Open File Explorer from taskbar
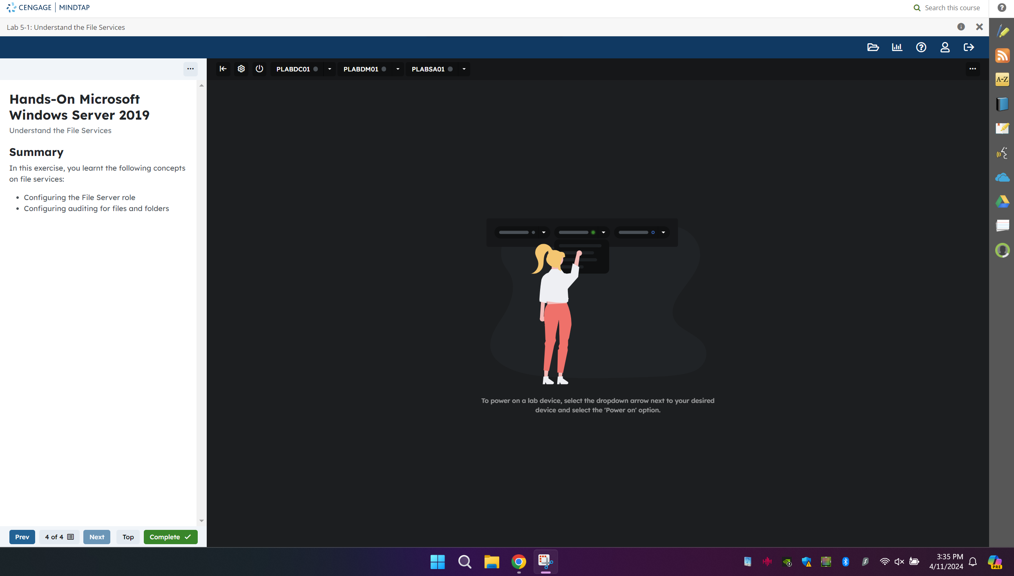The height and width of the screenshot is (576, 1014). tap(492, 562)
